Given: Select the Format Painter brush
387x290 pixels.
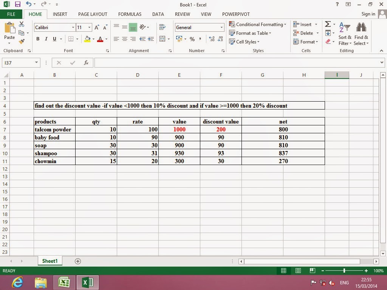Looking at the screenshot, I should coord(22,42).
